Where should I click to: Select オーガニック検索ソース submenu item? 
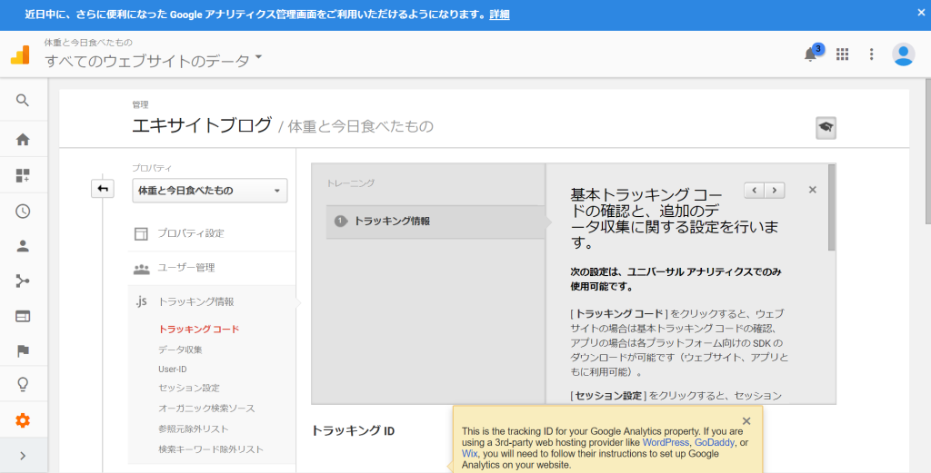[206, 409]
